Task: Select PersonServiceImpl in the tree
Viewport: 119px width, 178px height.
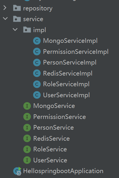Action: click(x=70, y=63)
